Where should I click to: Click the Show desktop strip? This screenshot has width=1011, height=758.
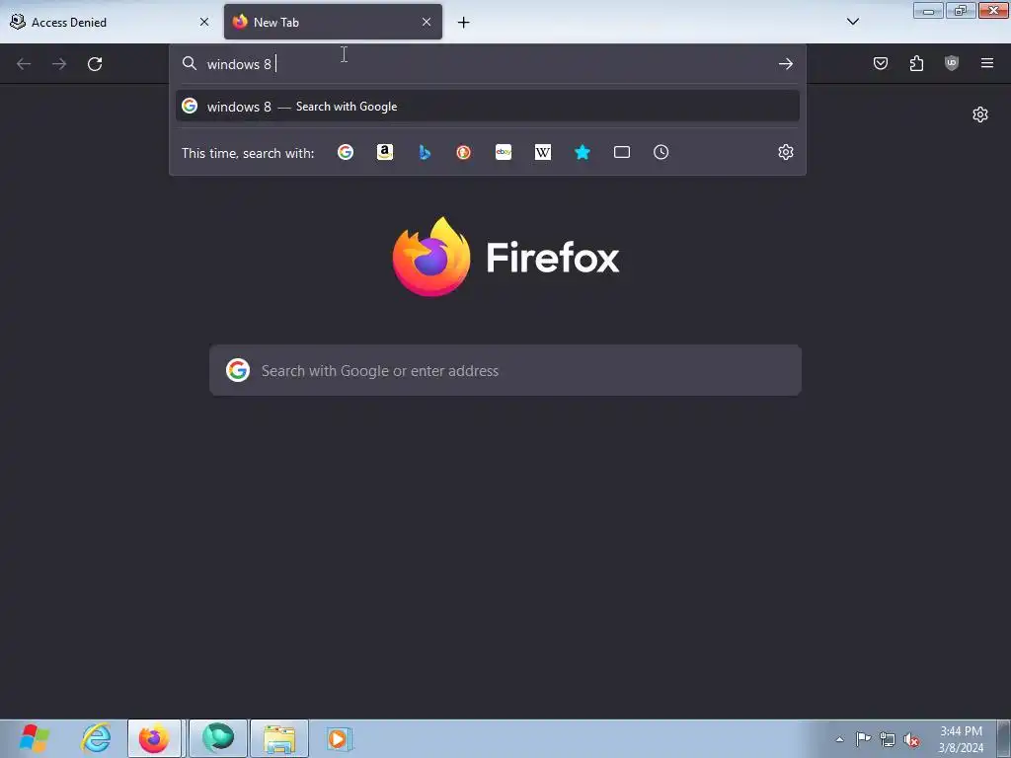1004,738
